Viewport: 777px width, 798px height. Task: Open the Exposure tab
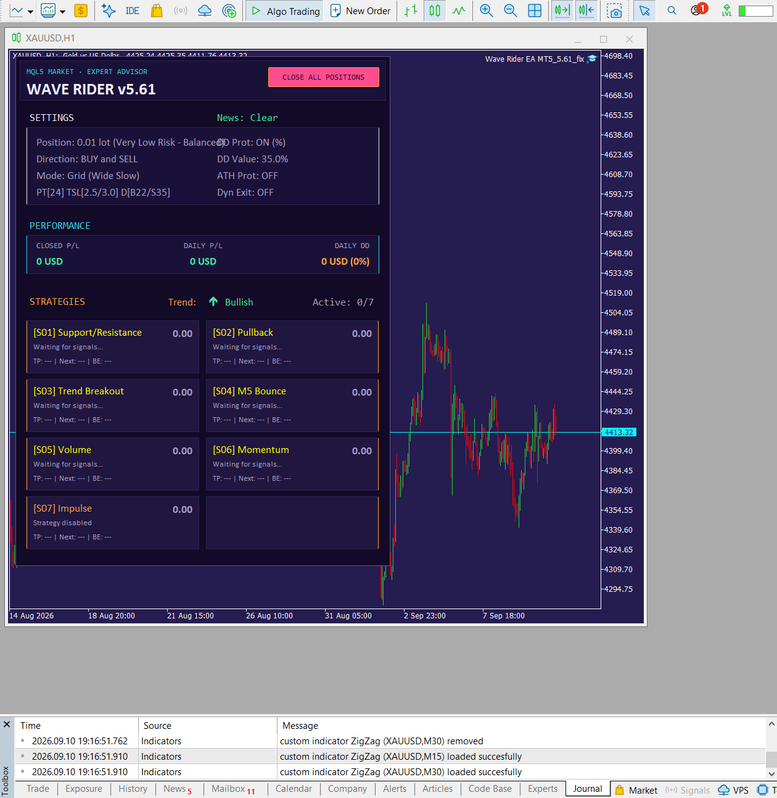tap(84, 789)
